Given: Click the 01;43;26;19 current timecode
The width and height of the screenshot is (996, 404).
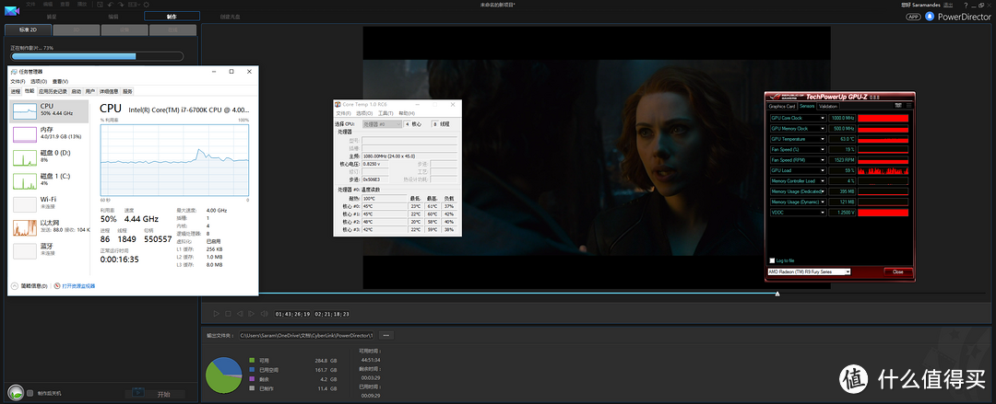Looking at the screenshot, I should tap(293, 313).
